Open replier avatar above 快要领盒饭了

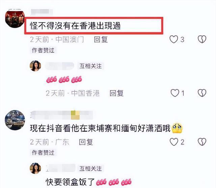point(35,168)
